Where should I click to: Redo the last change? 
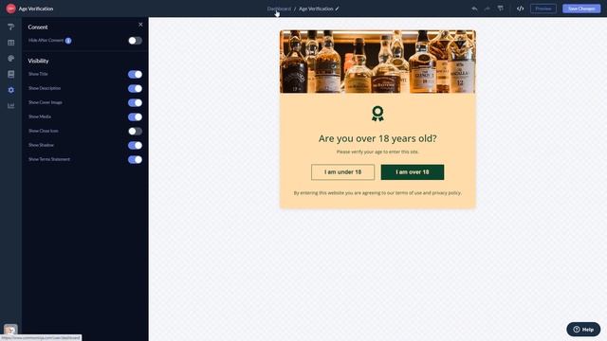click(487, 9)
